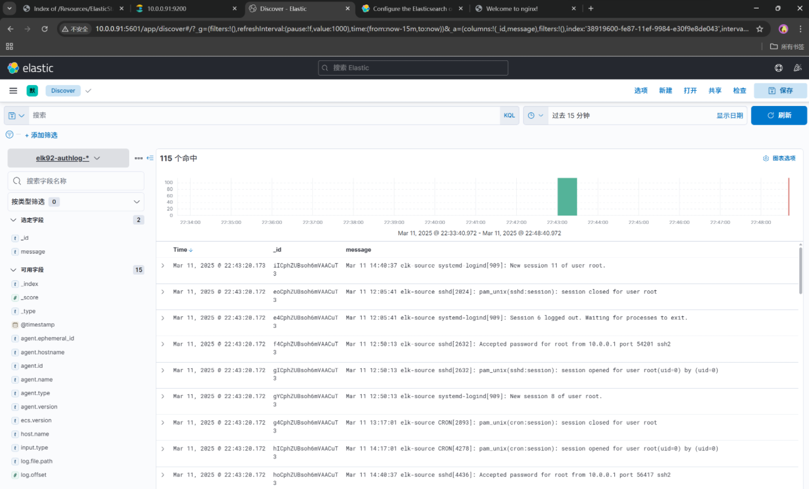
Task: Expand the elk92-authlog-* index pattern dropdown
Action: (x=68, y=158)
